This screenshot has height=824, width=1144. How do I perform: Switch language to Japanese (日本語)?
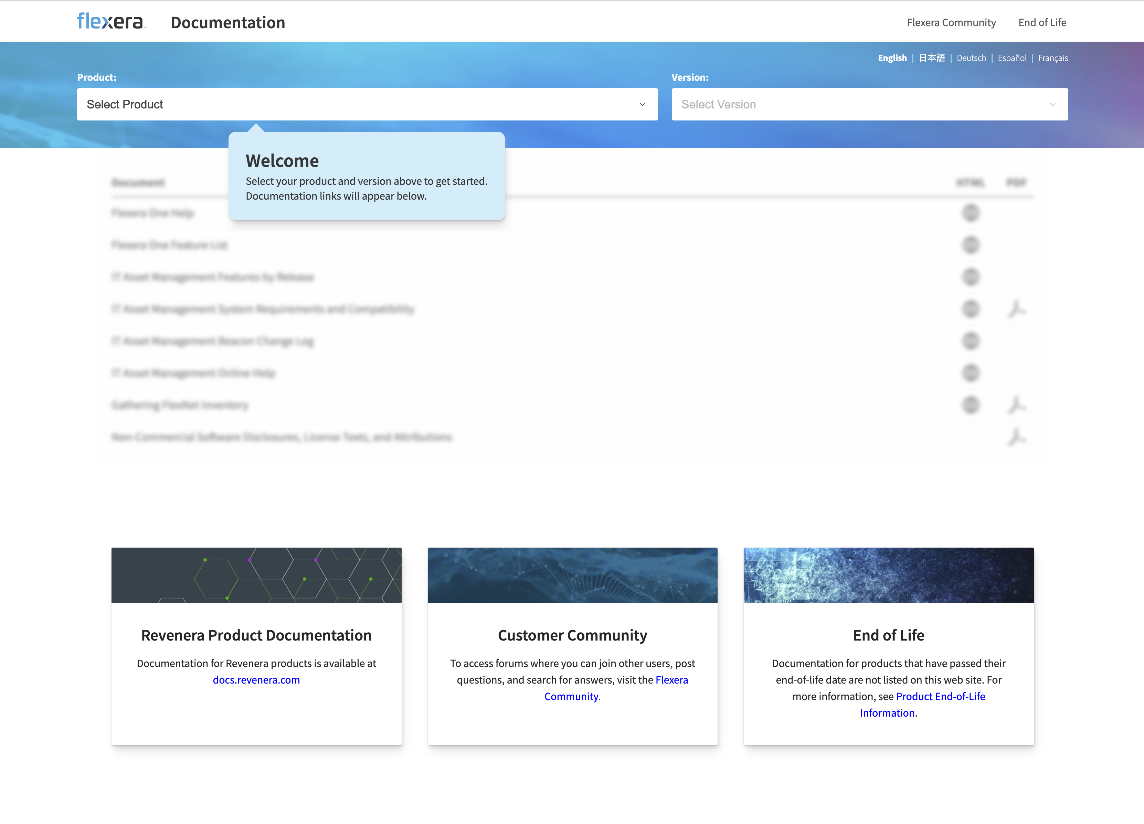tap(931, 58)
